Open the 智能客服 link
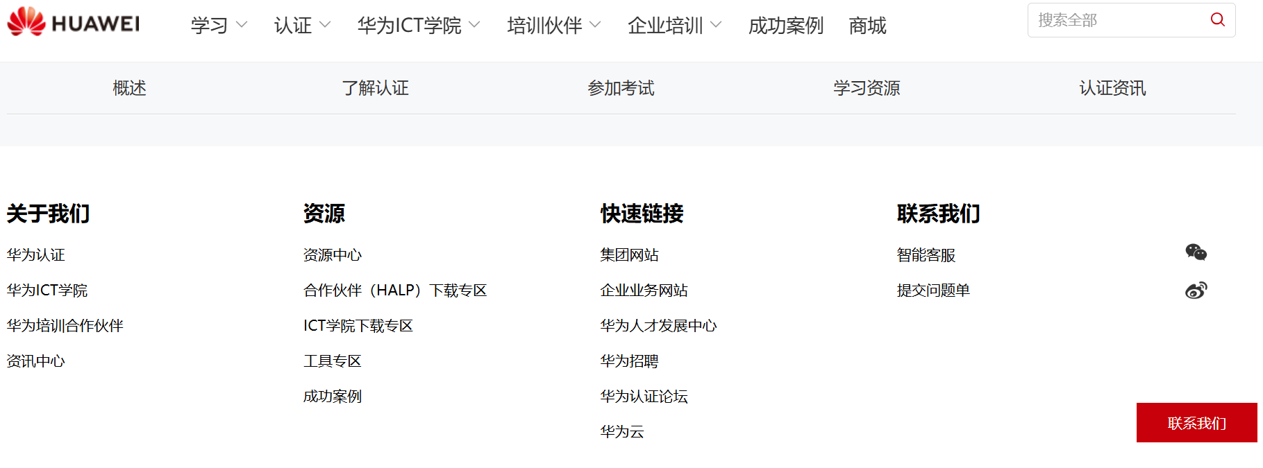1263x468 pixels. [x=926, y=255]
